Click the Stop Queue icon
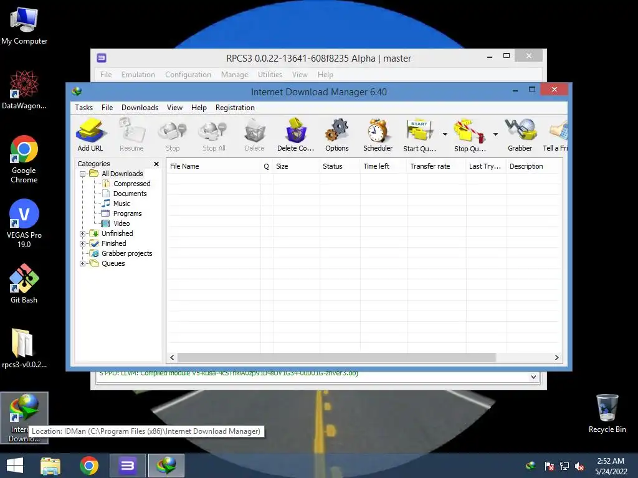This screenshot has height=478, width=638. click(470, 135)
